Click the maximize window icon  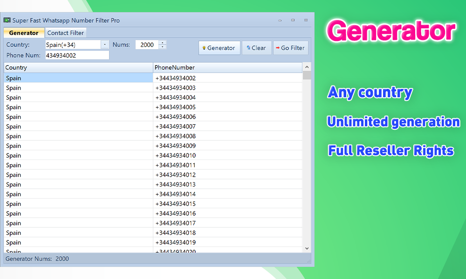(293, 20)
